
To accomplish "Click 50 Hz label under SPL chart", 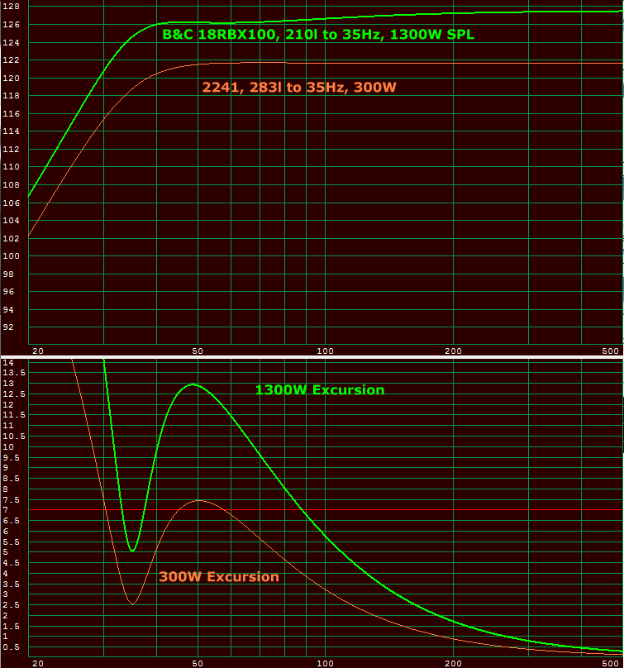I will tap(198, 351).
